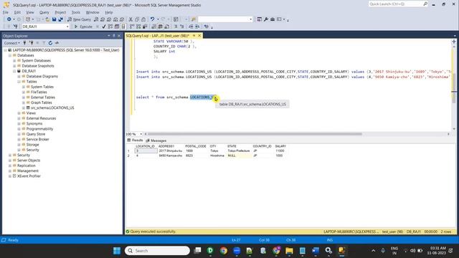
Task: Open File Explorer from taskbar
Action: click(x=289, y=251)
